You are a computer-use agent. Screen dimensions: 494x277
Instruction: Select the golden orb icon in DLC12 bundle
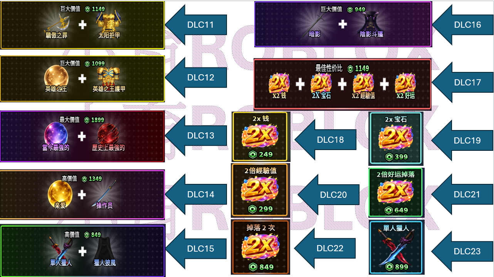point(56,76)
